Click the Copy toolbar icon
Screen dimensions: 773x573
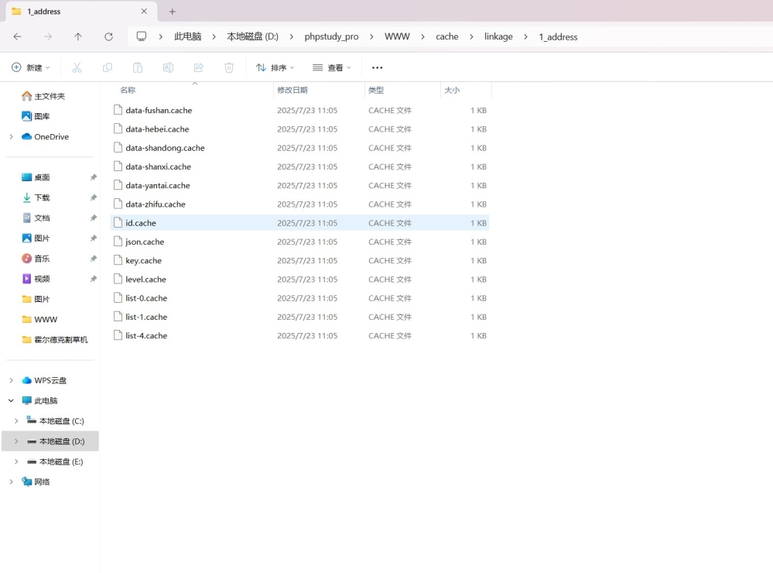[108, 67]
